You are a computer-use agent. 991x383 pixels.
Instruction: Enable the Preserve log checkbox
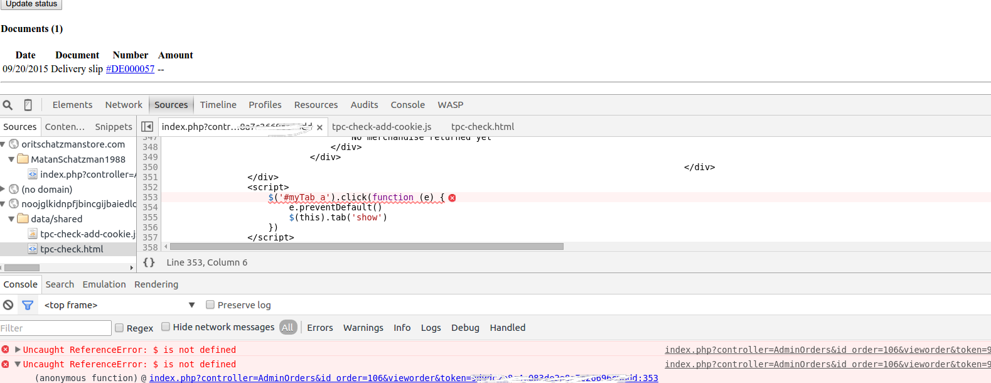(210, 305)
